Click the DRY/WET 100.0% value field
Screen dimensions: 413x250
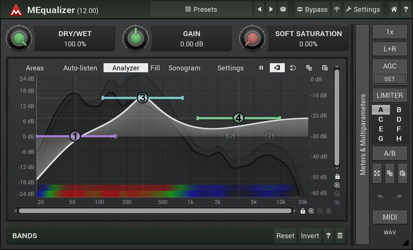(x=75, y=39)
